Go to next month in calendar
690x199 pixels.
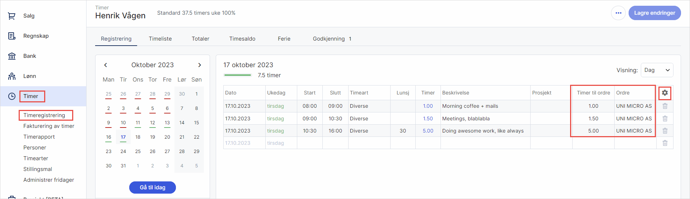200,65
